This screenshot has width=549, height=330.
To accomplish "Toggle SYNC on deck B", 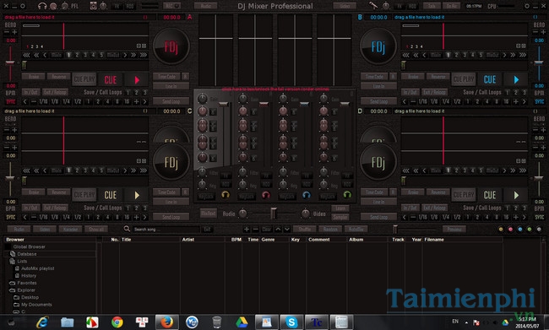I will click(x=539, y=101).
